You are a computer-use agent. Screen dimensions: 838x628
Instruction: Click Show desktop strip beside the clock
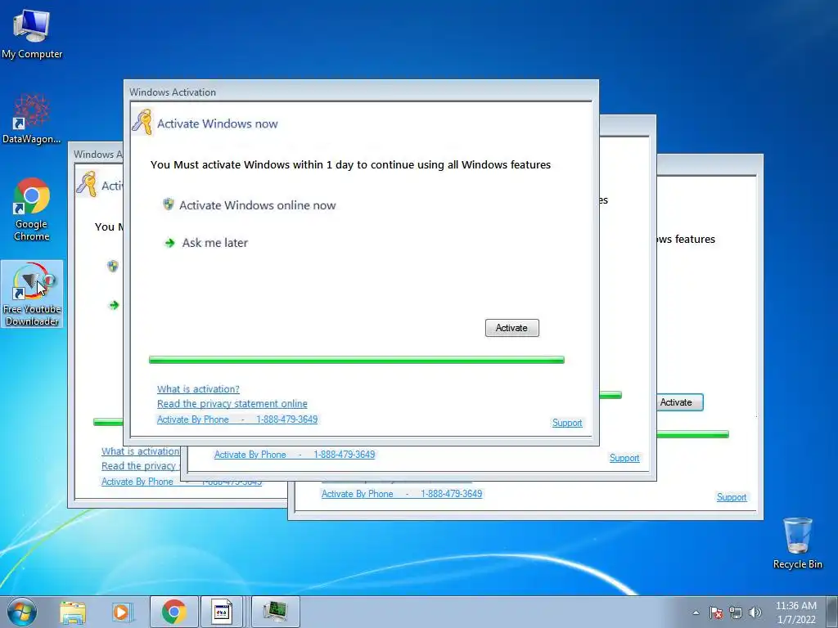[832, 612]
